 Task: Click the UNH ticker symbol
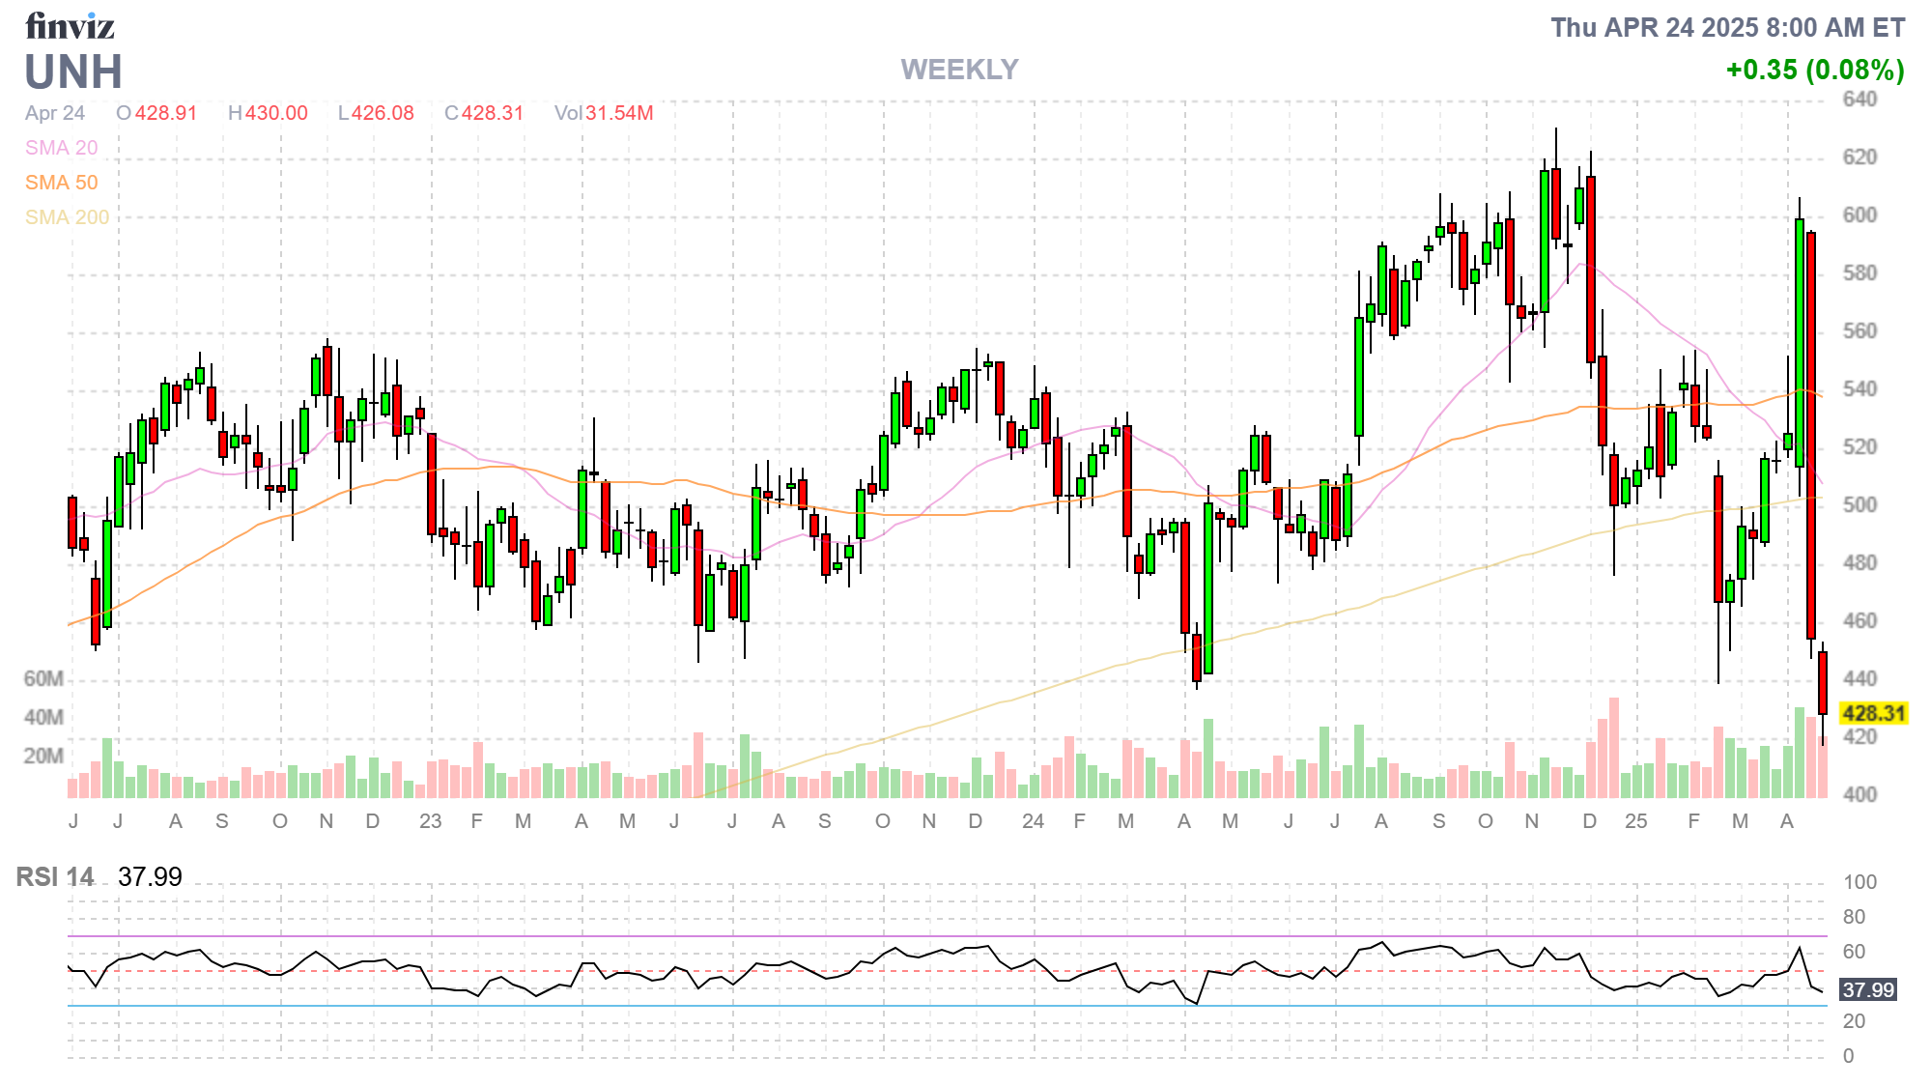(73, 72)
